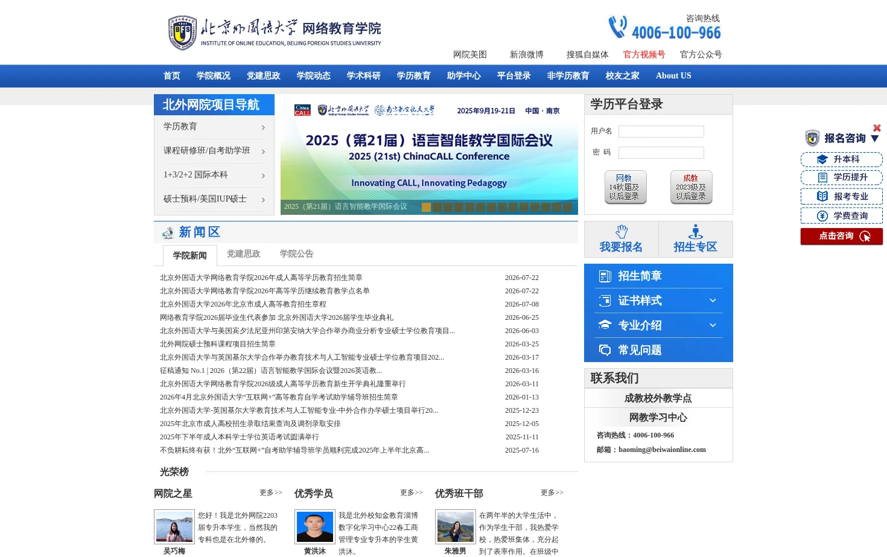
Task: Open 学院概况 menu item
Action: [x=214, y=76]
